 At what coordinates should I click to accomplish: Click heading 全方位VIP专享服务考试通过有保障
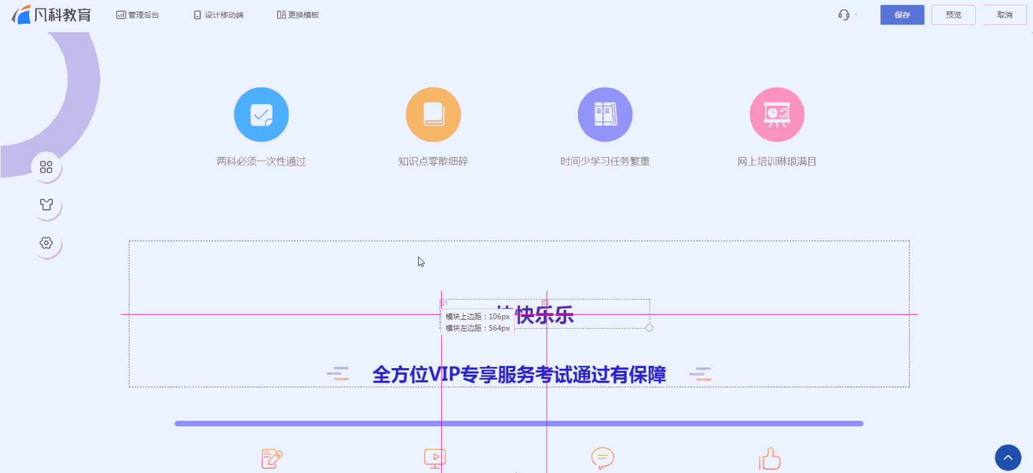[x=519, y=375]
